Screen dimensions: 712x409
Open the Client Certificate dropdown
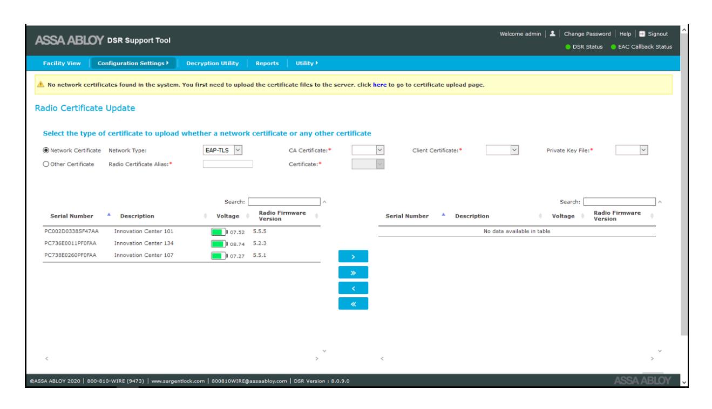pyautogui.click(x=502, y=151)
